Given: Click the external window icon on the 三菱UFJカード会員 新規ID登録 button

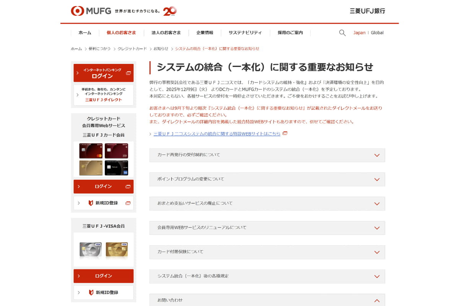Looking at the screenshot, I should coord(128,203).
